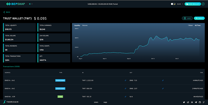Click '2 MINUTES AGO' timestamp
This screenshot has width=208, height=105.
198,88
